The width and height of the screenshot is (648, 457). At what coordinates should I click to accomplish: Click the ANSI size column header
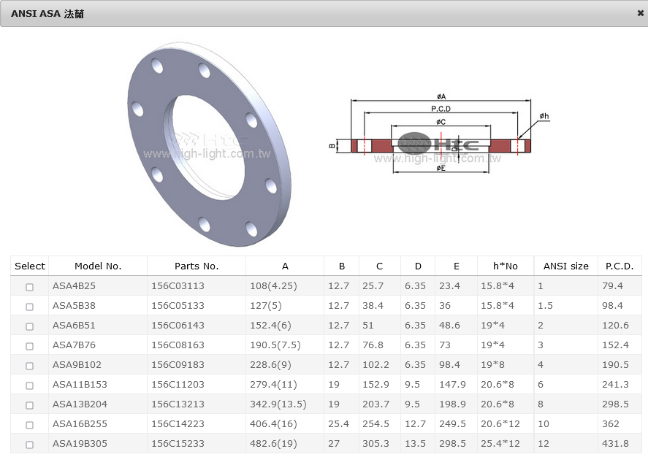coord(565,266)
